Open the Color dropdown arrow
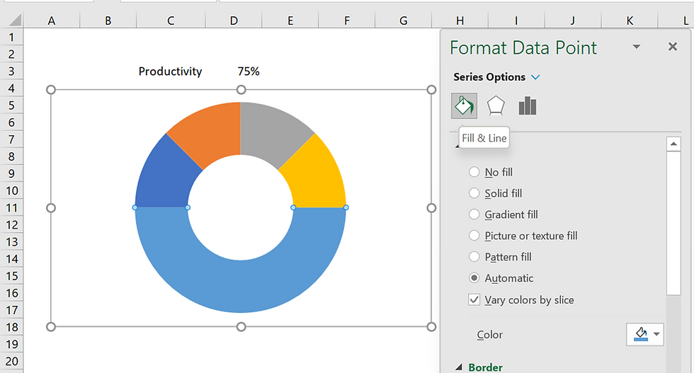The width and height of the screenshot is (694, 373). (x=657, y=334)
